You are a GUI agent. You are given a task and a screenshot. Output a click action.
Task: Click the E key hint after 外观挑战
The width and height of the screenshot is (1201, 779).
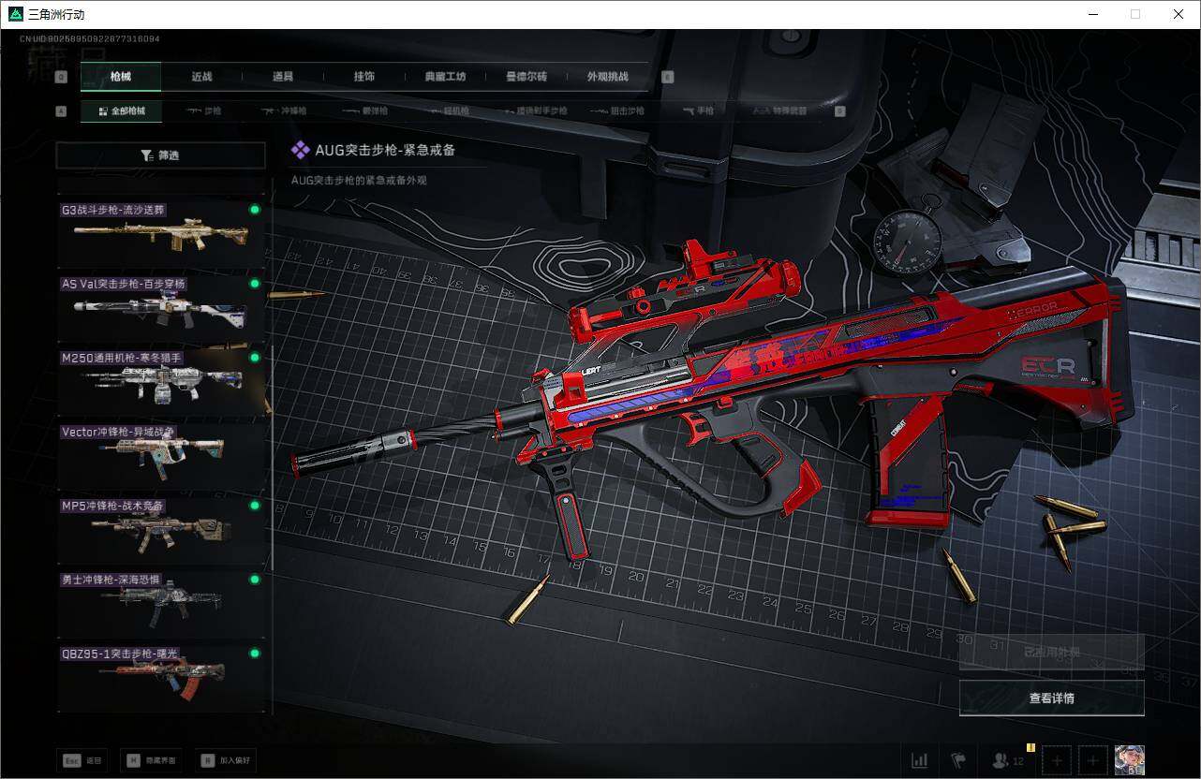(x=668, y=78)
